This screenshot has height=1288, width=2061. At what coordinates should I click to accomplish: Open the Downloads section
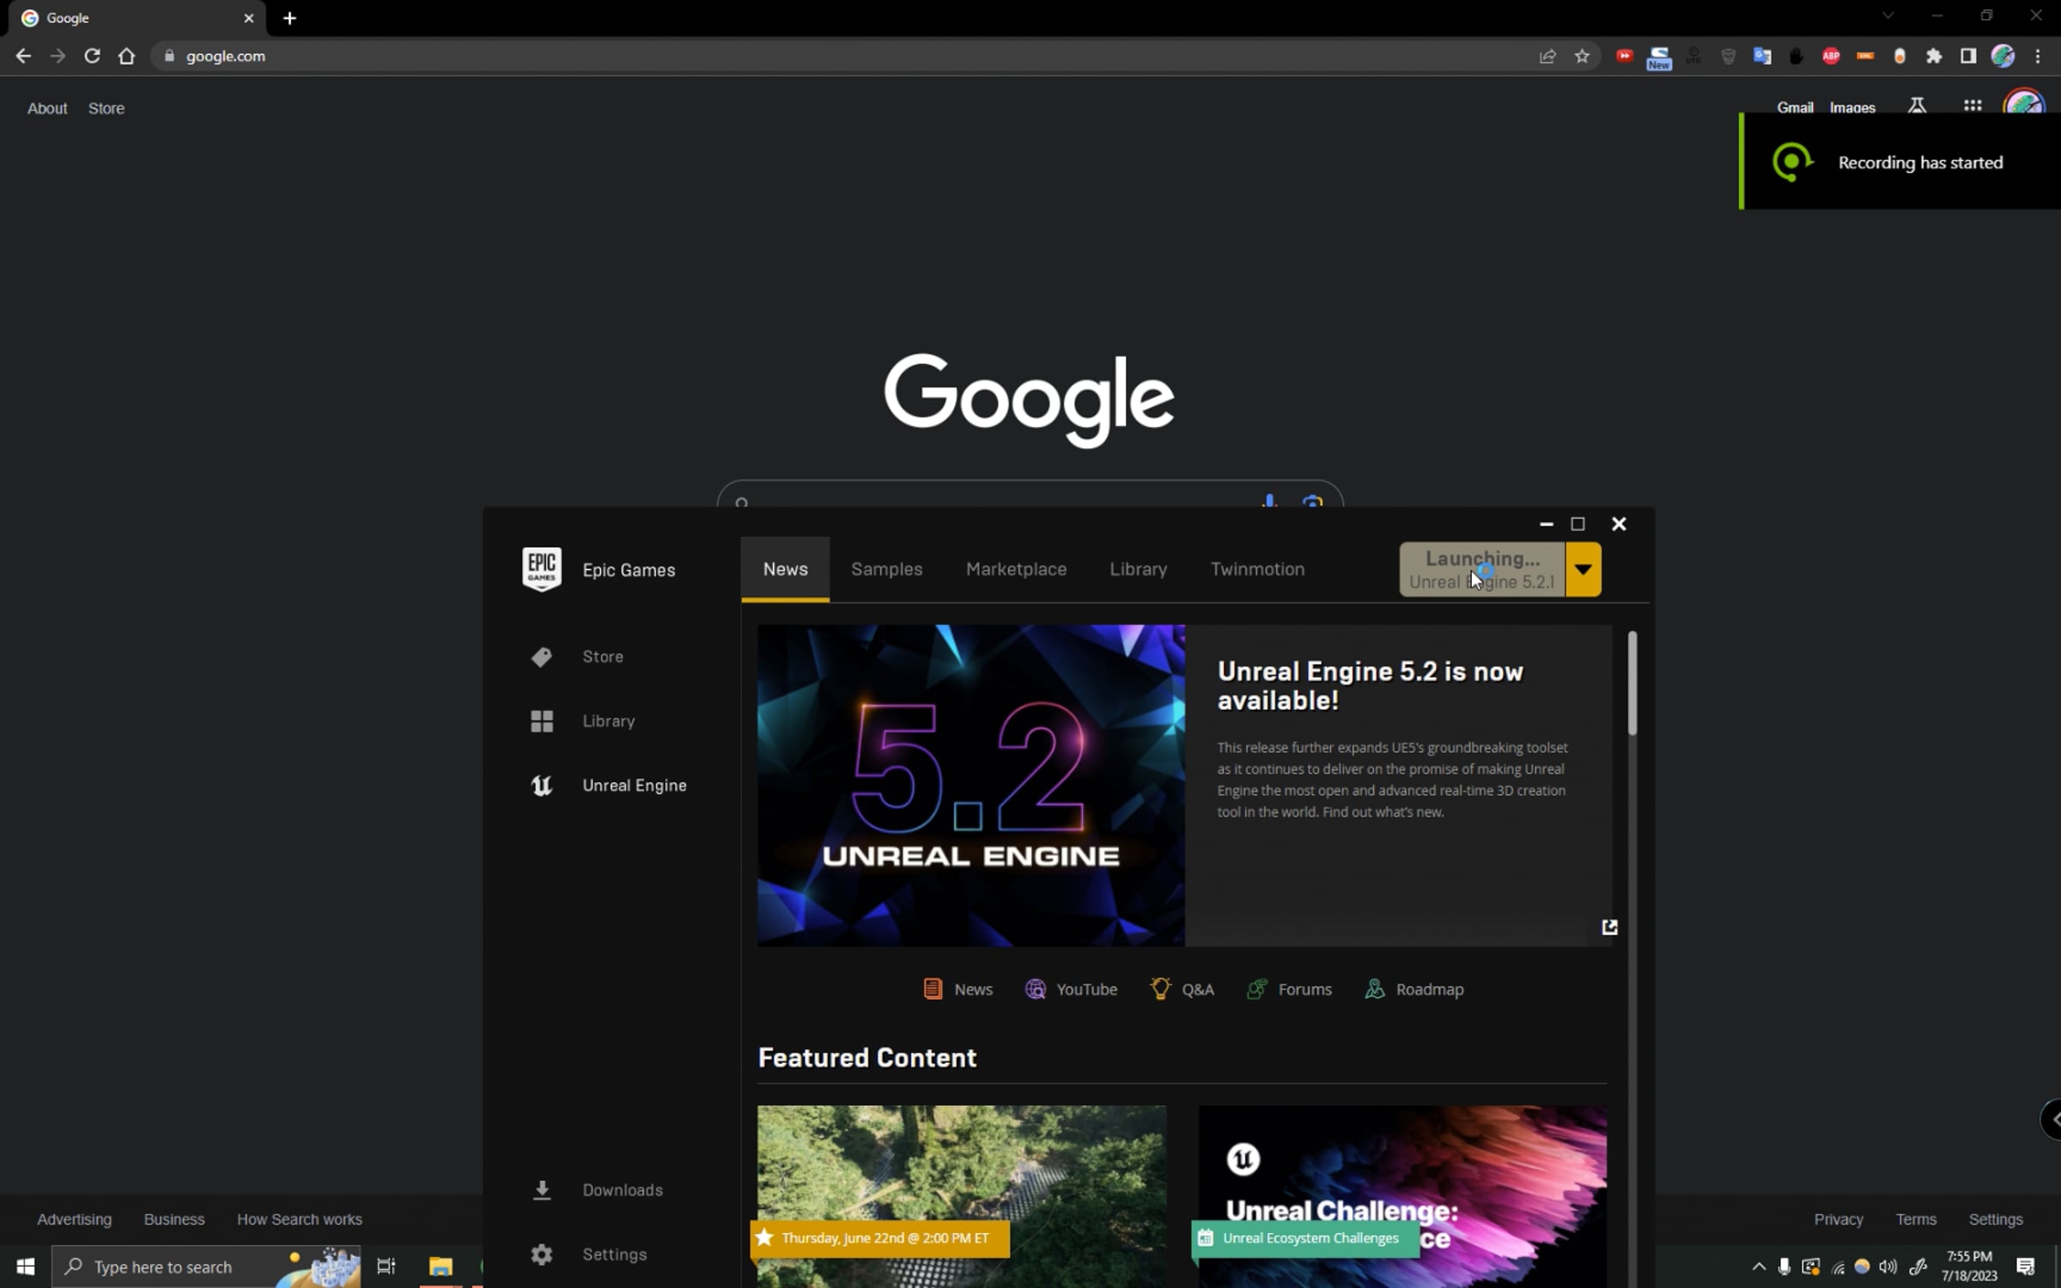click(621, 1190)
